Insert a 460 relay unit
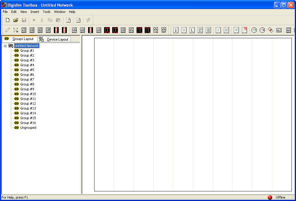This screenshot has width=296, height=201. (82, 30)
